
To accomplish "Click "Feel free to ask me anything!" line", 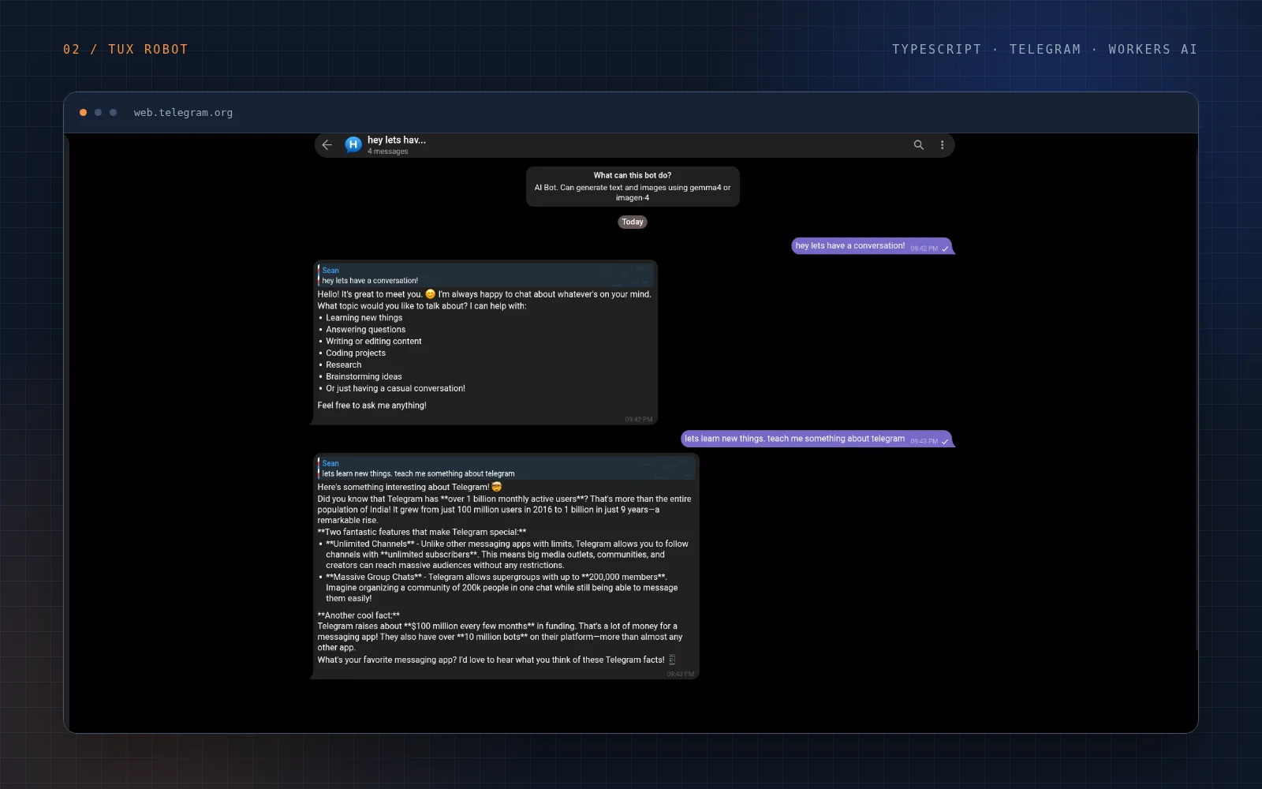I will click(372, 406).
